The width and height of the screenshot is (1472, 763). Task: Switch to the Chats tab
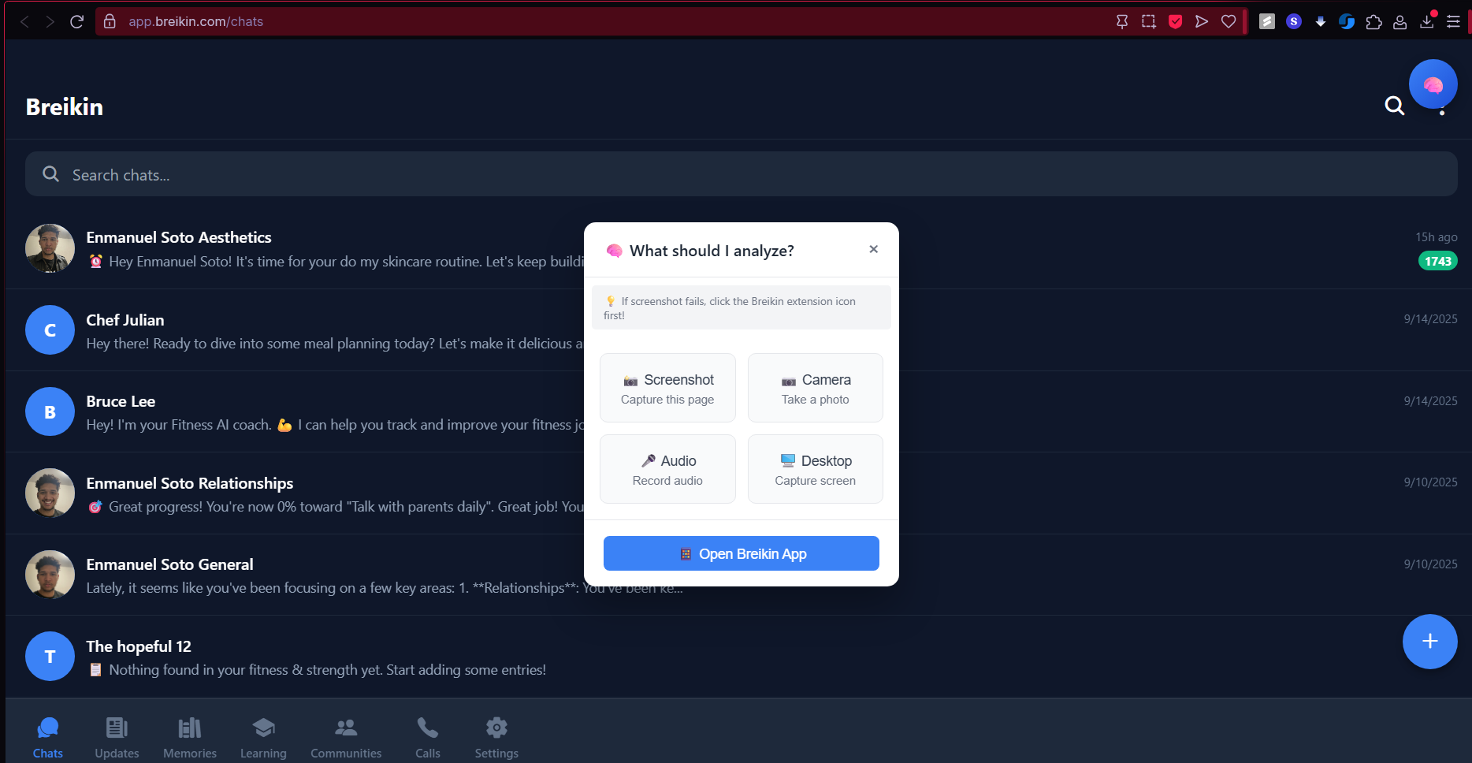coord(48,736)
